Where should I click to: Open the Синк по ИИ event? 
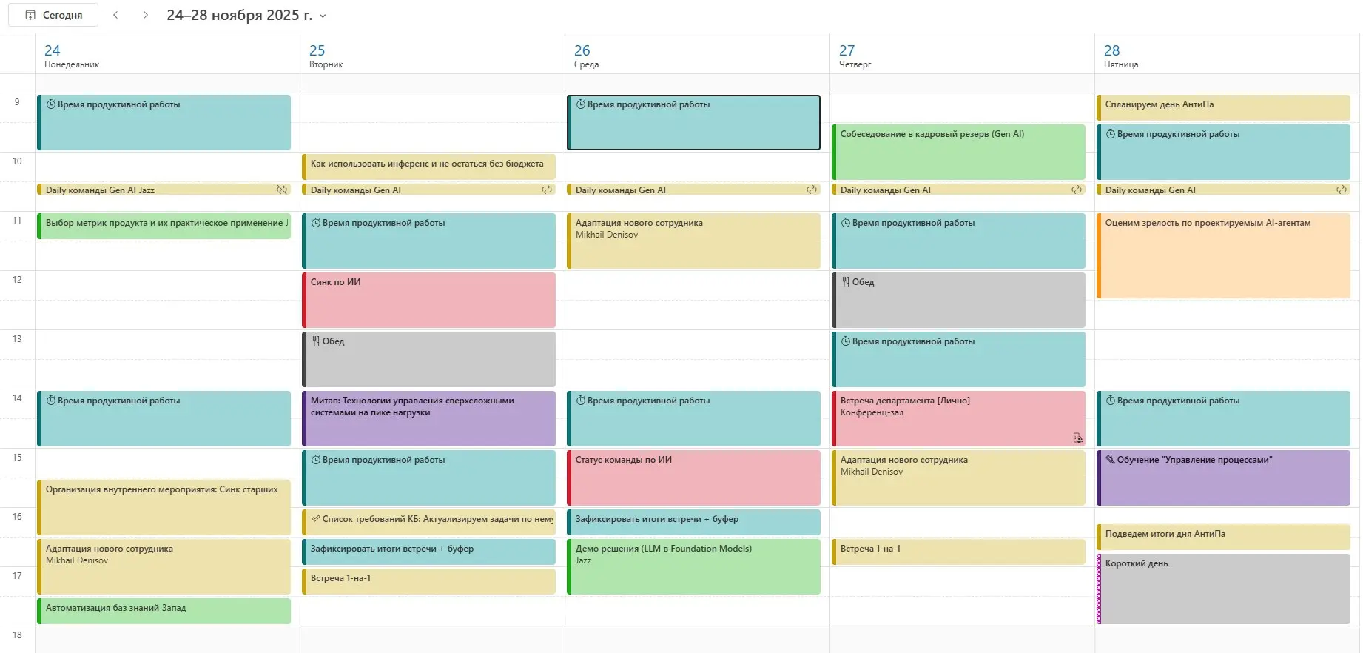(429, 300)
